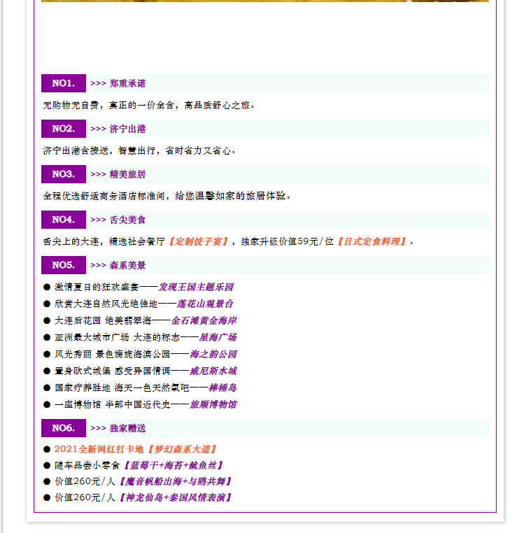Click purple text 金石滩黄金海岸

pos(204,320)
